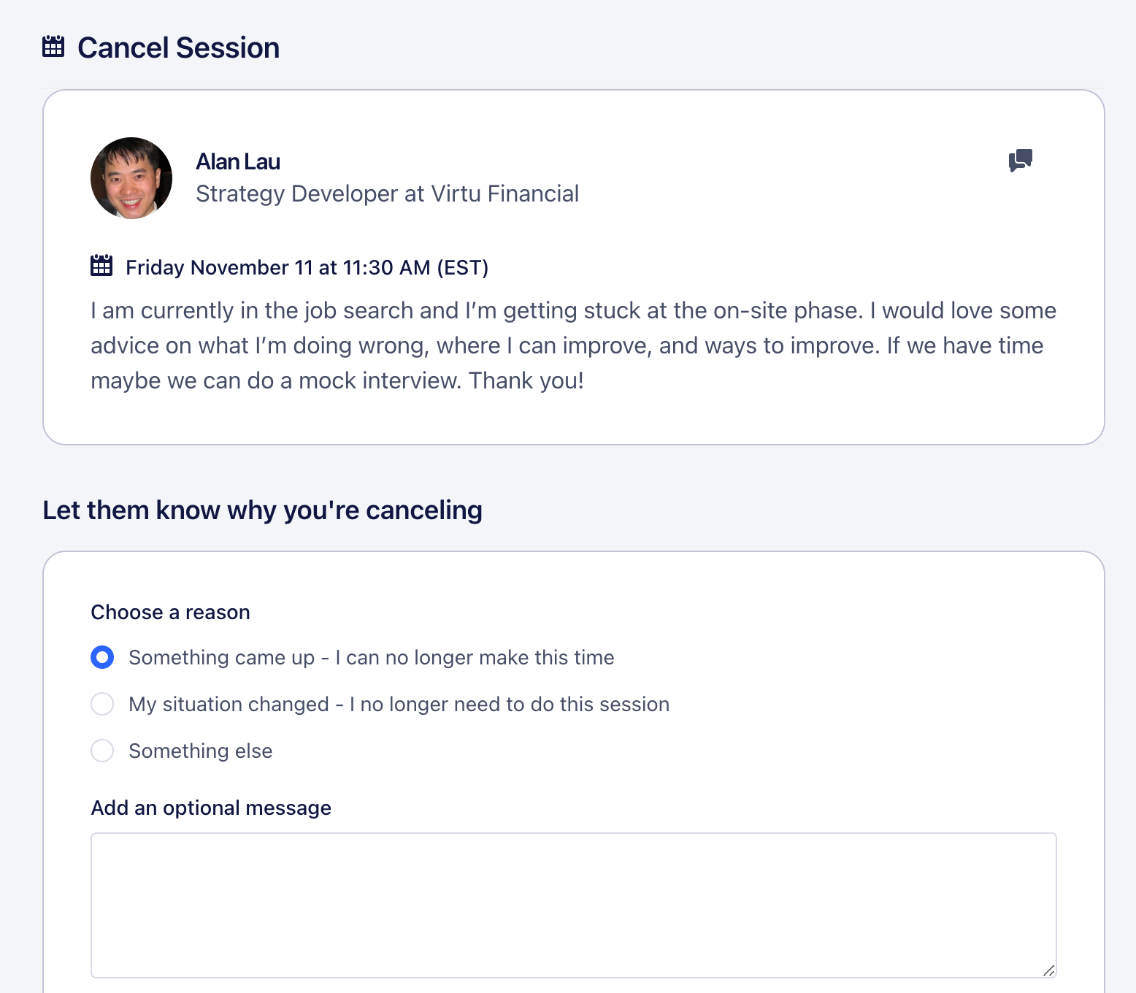Viewport: 1136px width, 993px height.
Task: Click the 'Let them know why you're canceling' heading
Action: (x=263, y=510)
